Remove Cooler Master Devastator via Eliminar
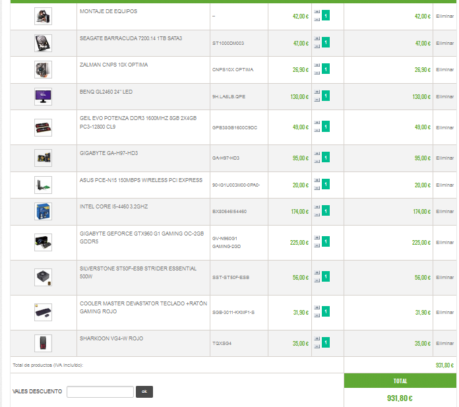459x407 pixels. 444,313
